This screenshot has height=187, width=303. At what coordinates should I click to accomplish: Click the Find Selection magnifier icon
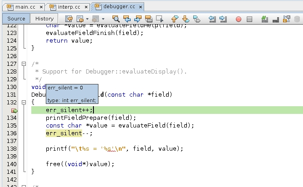point(116,19)
